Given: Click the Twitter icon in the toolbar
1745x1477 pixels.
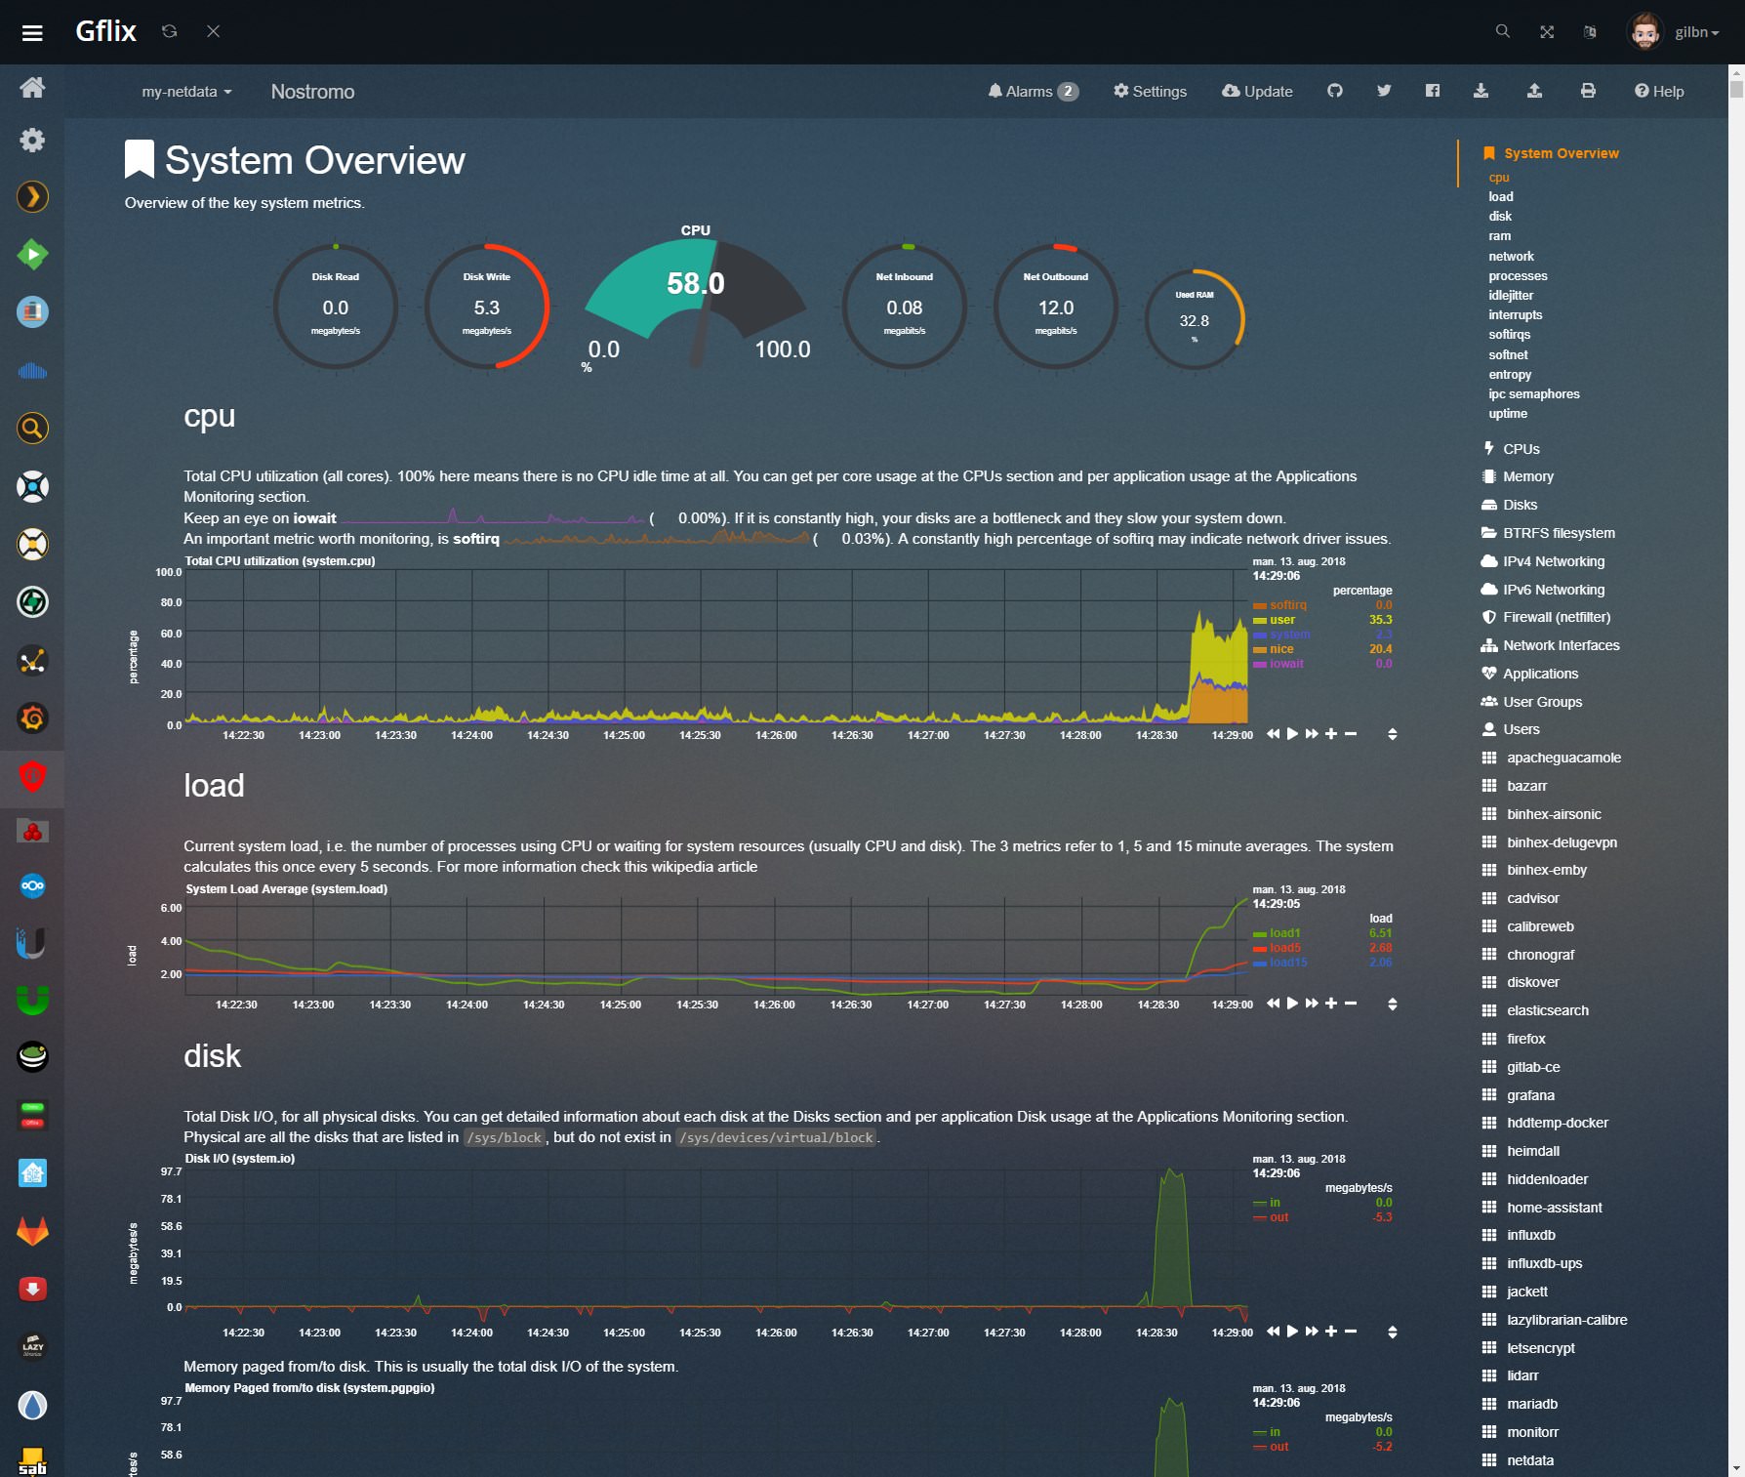Looking at the screenshot, I should click(x=1384, y=91).
